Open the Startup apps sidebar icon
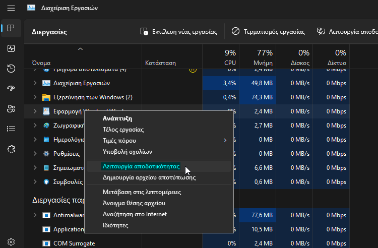Viewport: 378px width, 248px height. tap(11, 88)
